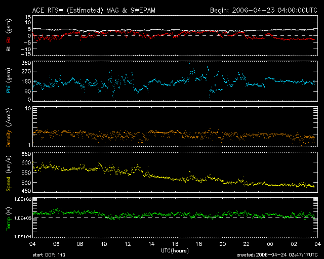This screenshot has width=324, height=259.
Task: Click the '-5' tick on Bt Bz axis
Action: point(28,42)
